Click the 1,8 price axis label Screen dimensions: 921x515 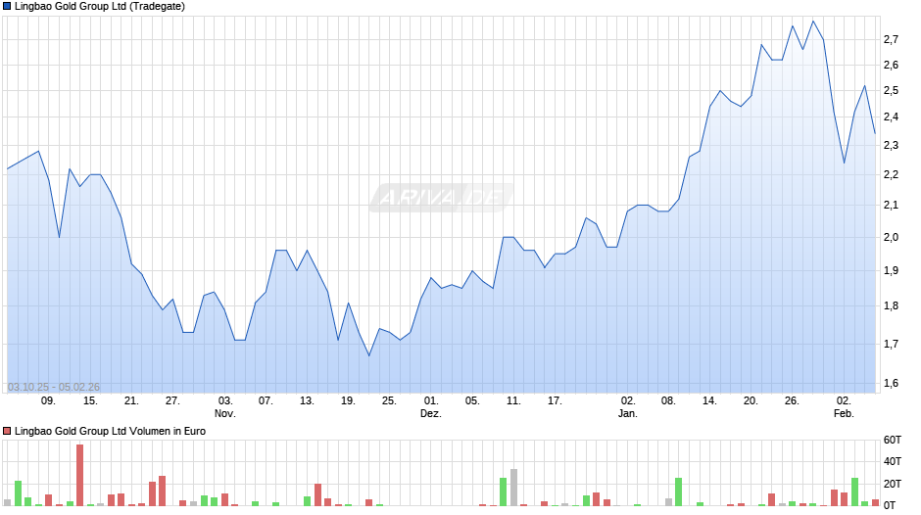pyautogui.click(x=891, y=305)
